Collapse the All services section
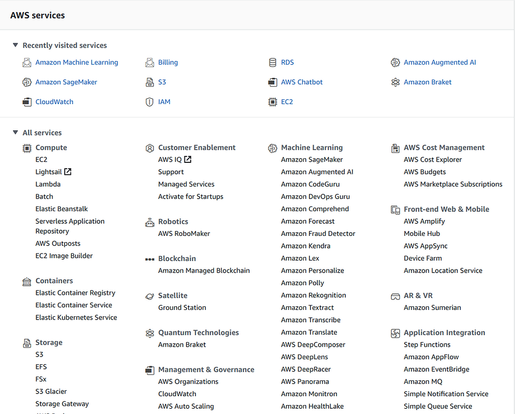The image size is (515, 414). click(15, 132)
